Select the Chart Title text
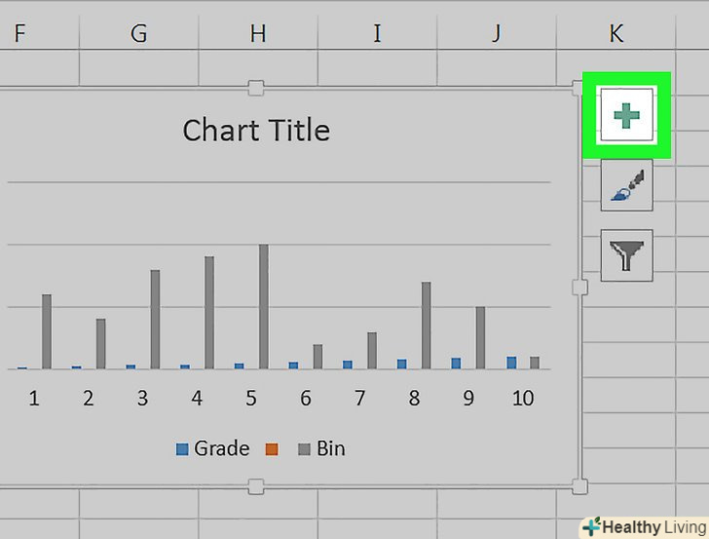The image size is (709, 539). tap(256, 131)
